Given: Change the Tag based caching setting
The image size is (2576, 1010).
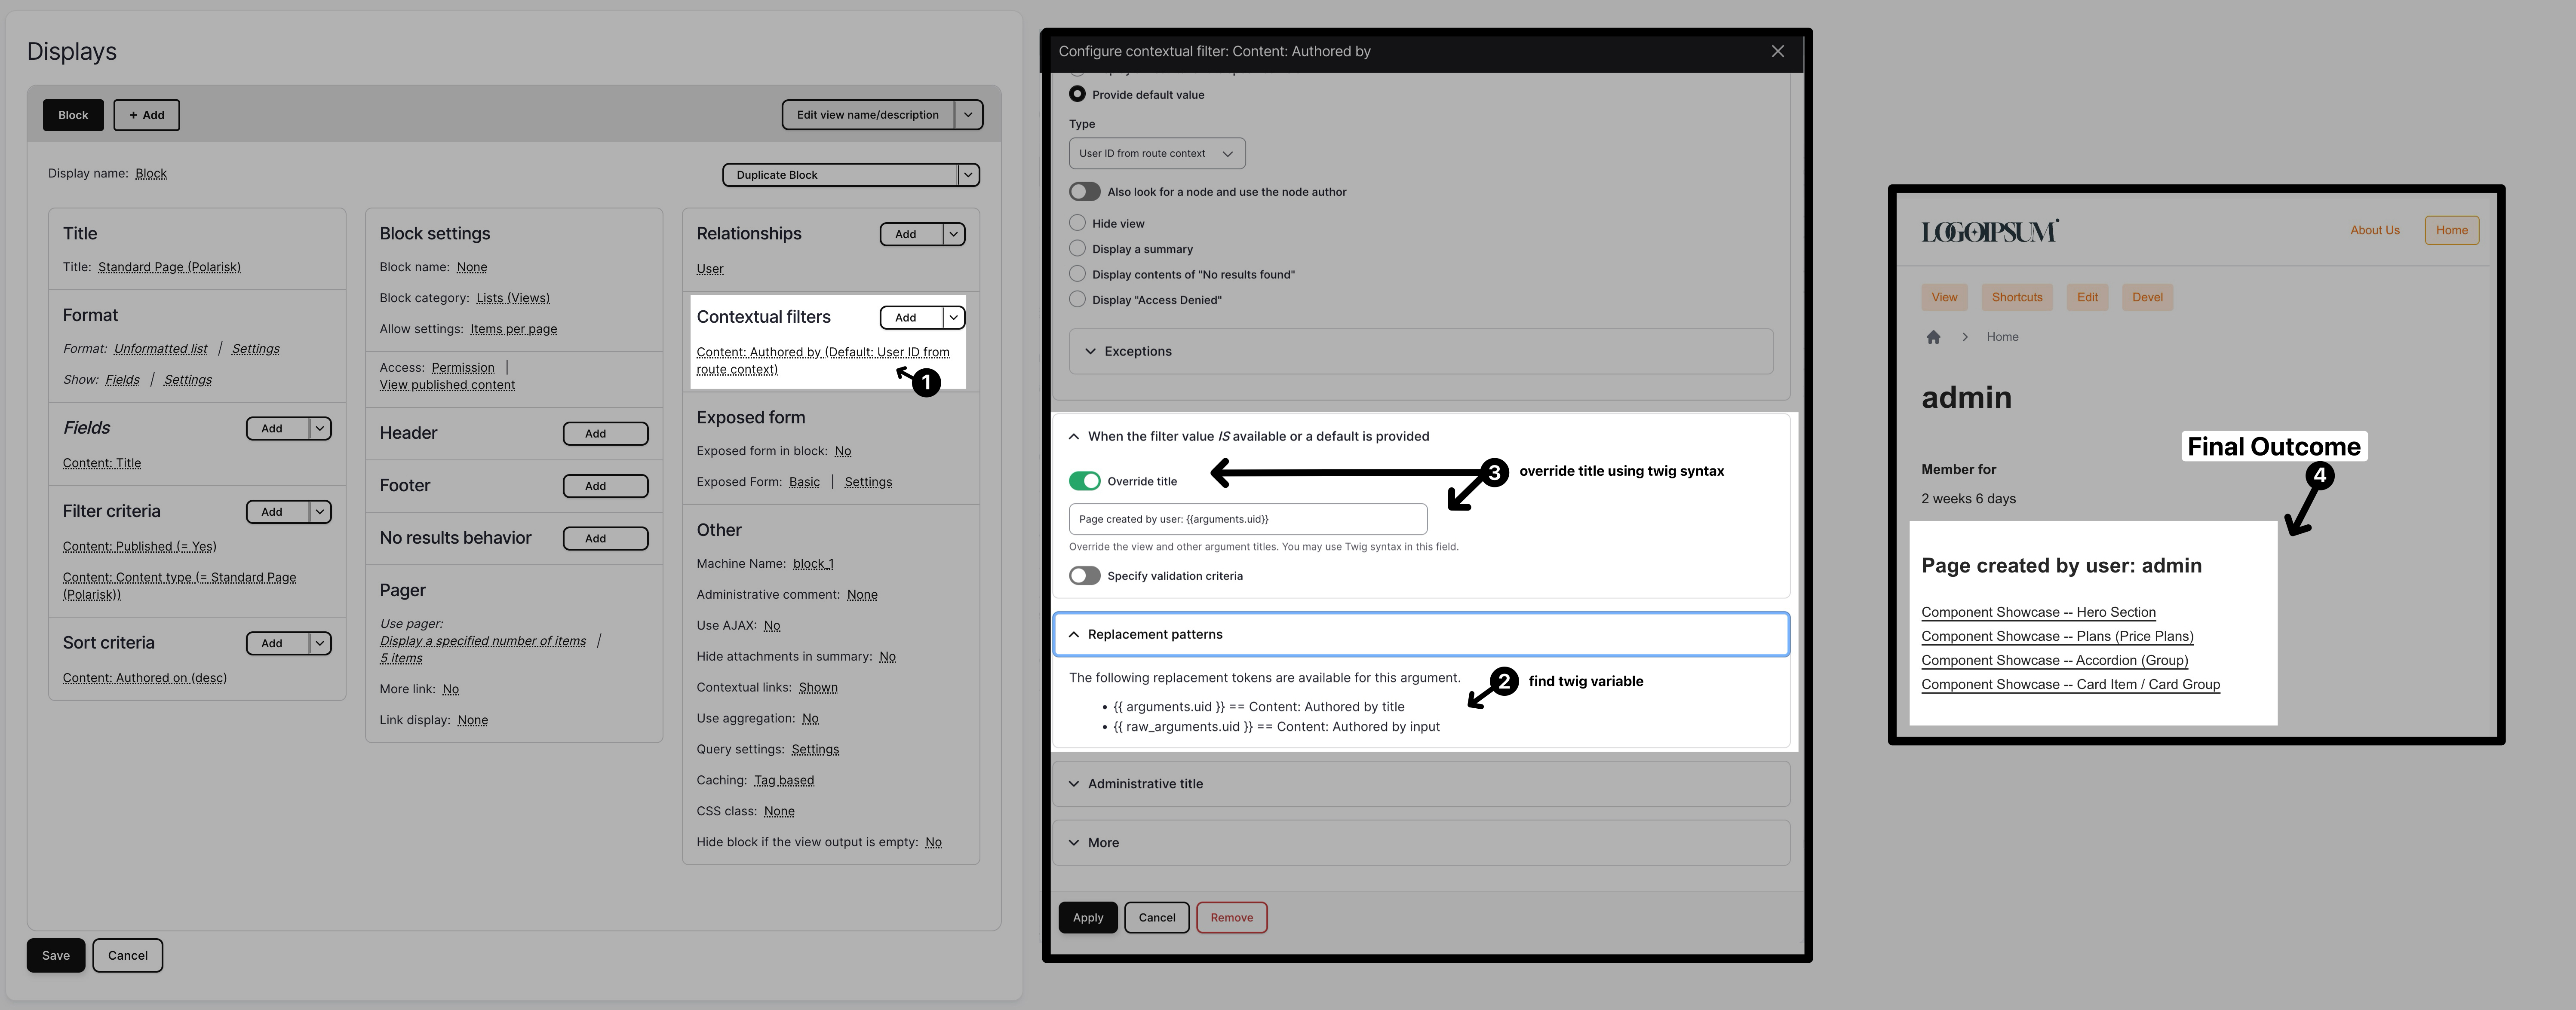Looking at the screenshot, I should [x=784, y=780].
